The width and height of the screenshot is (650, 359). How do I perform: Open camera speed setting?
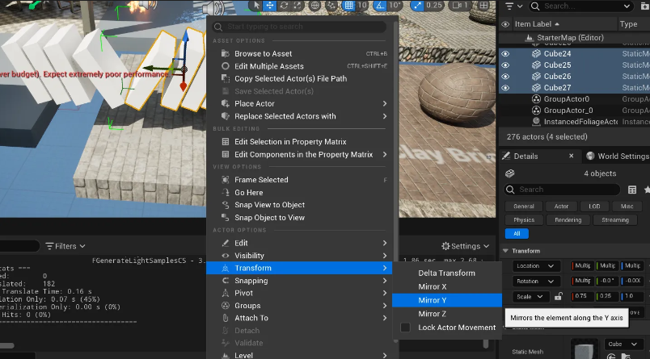pyautogui.click(x=460, y=6)
